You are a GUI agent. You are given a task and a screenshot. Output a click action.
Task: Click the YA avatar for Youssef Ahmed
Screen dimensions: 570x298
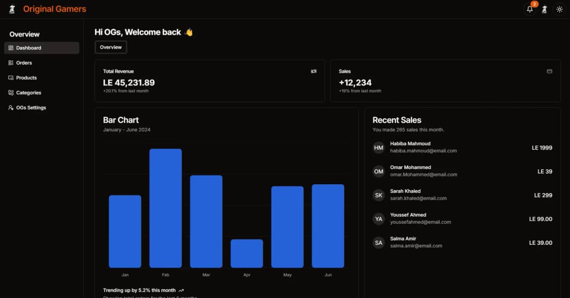[x=378, y=219]
